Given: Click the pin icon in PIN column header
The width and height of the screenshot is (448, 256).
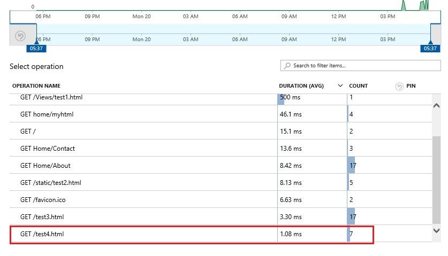Looking at the screenshot, I should click(x=399, y=86).
